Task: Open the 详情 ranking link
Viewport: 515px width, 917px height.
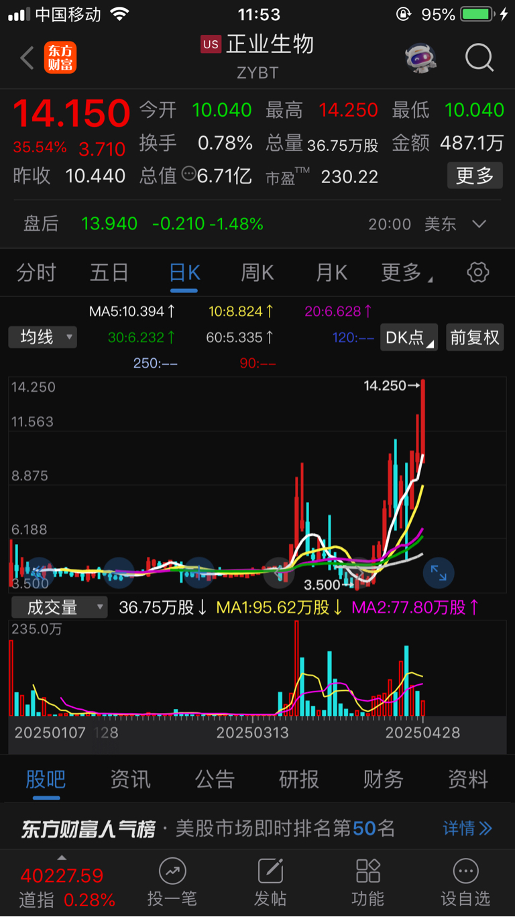Action: [x=467, y=828]
